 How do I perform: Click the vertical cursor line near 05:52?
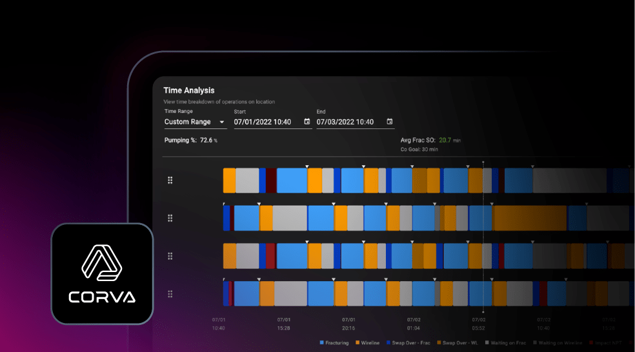coord(483,237)
